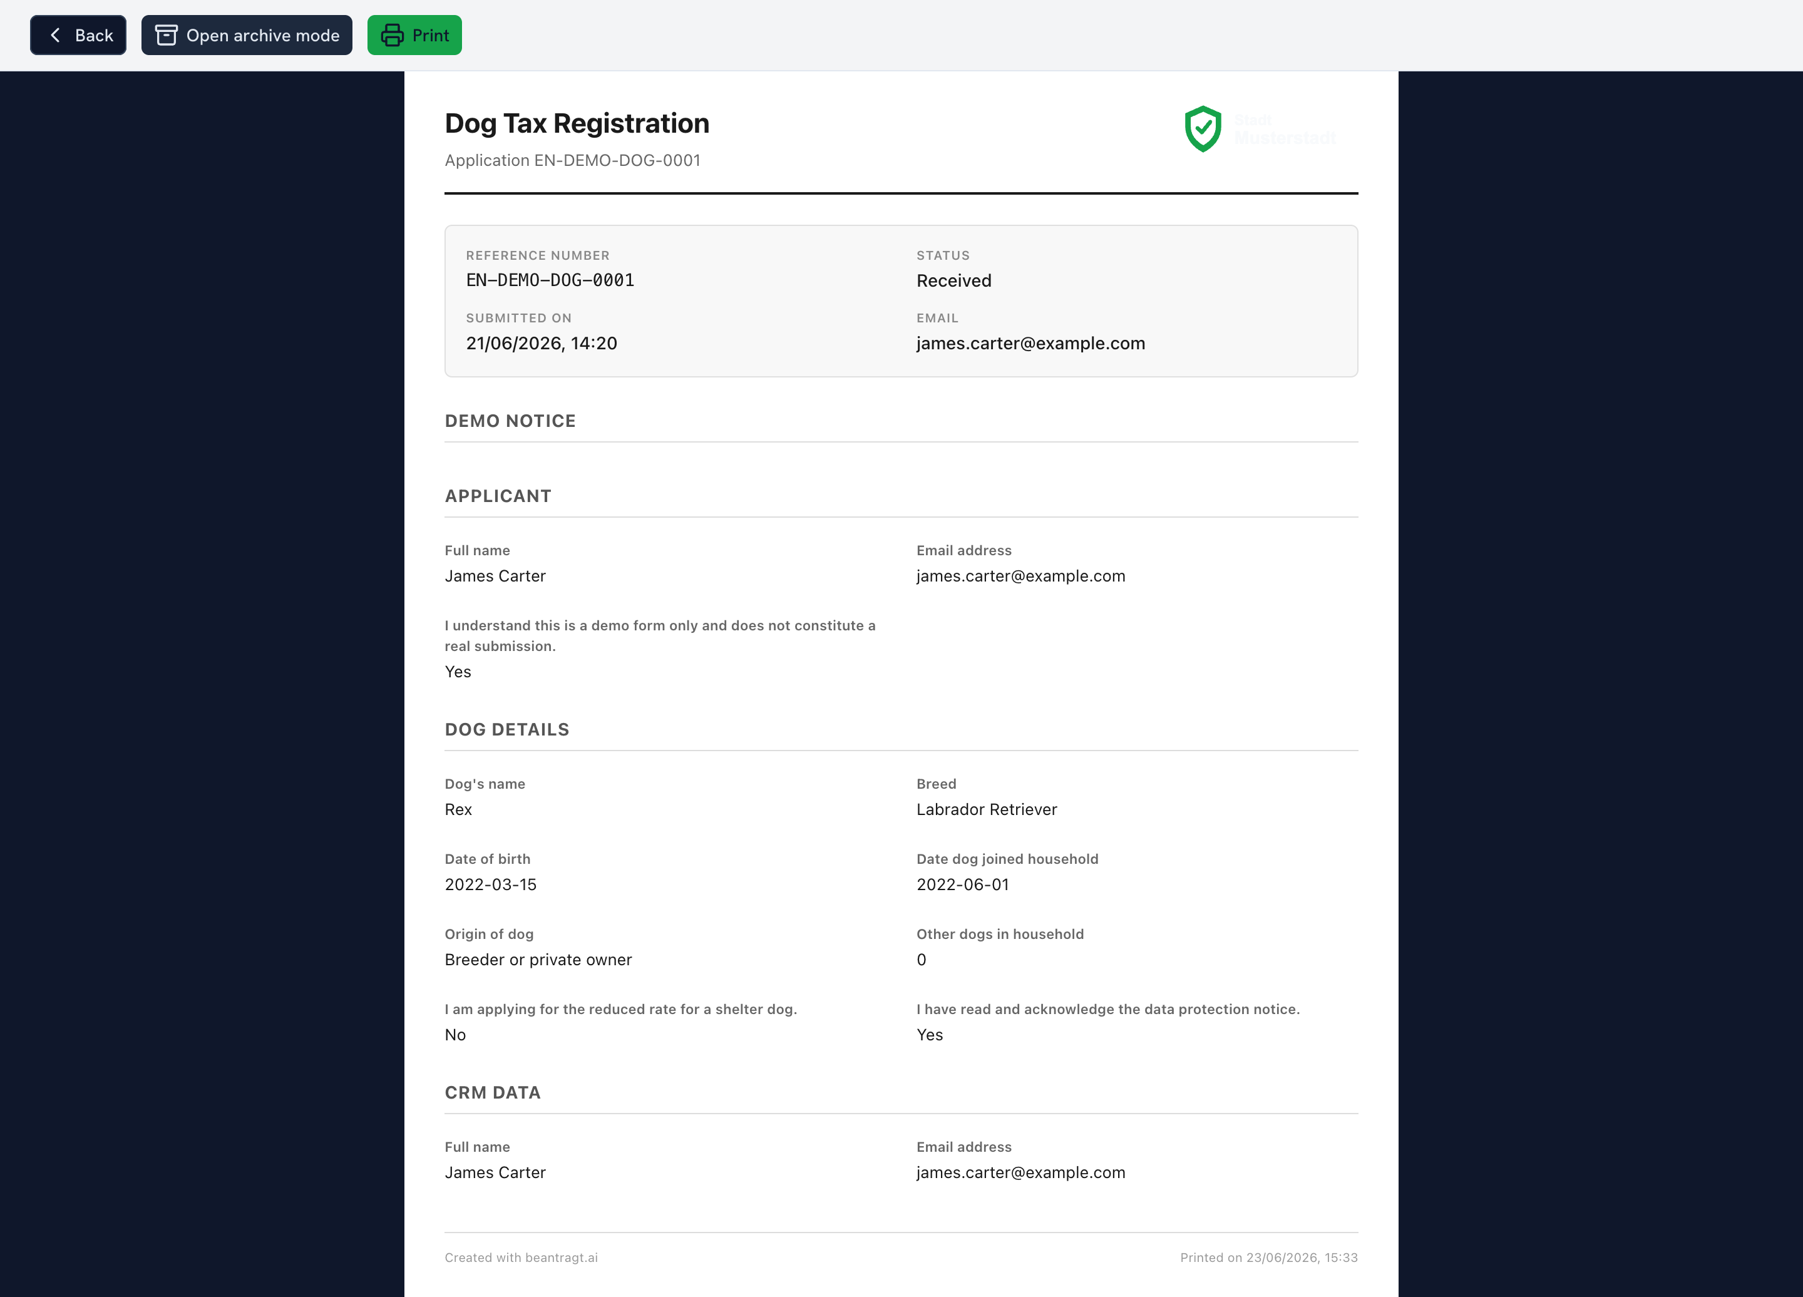Click Created with beantragt.ai footer text
Viewport: 1803px width, 1297px height.
pos(521,1258)
